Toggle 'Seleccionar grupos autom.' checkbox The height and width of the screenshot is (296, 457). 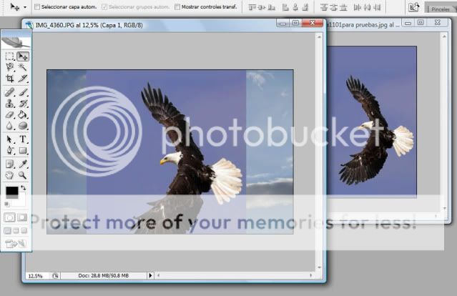(104, 6)
